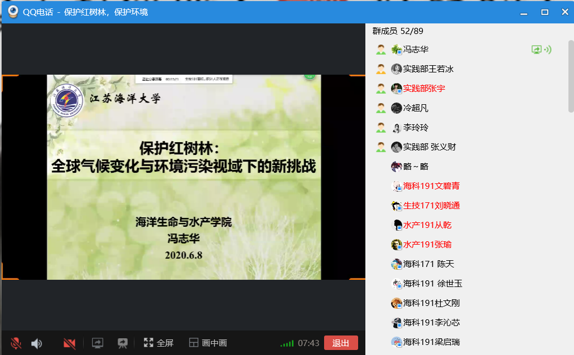Click the avatar of 冷超凡
The height and width of the screenshot is (355, 574).
point(397,108)
